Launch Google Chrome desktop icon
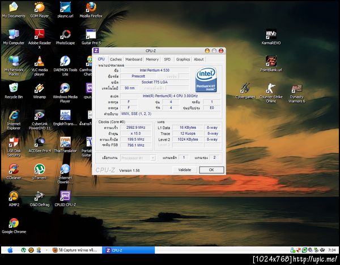 (14, 226)
